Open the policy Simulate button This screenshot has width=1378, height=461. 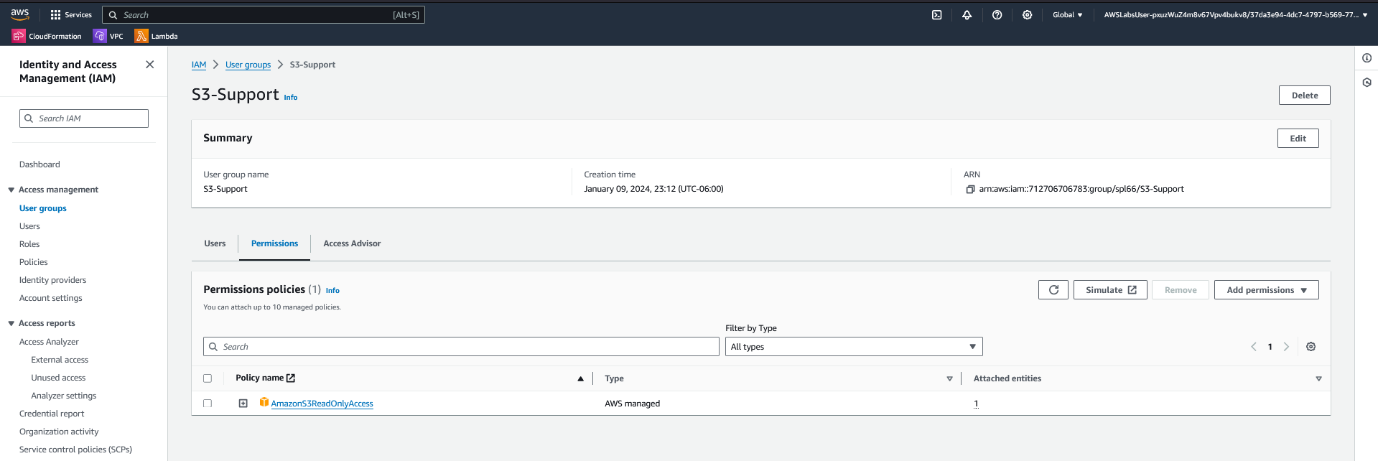[1110, 290]
